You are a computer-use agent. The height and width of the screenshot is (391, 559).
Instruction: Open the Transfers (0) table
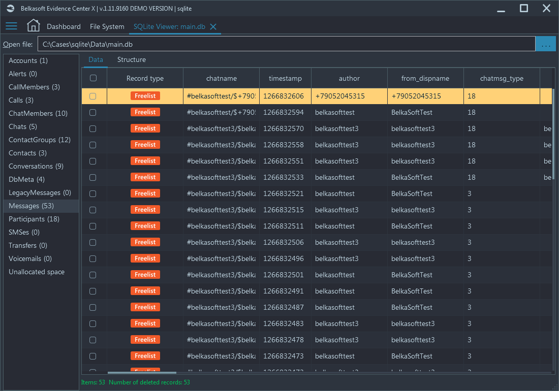pyautogui.click(x=41, y=245)
